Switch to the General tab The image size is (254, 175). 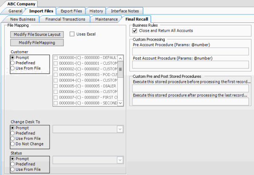16,11
